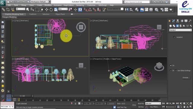Toggle Spinner Snap button

99,9
